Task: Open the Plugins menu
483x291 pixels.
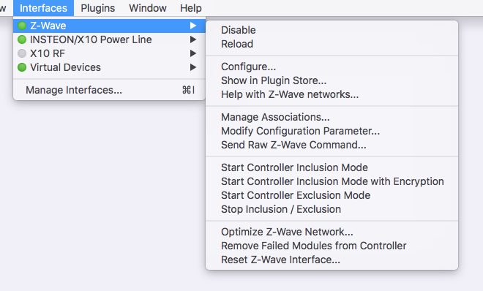Action: point(97,8)
